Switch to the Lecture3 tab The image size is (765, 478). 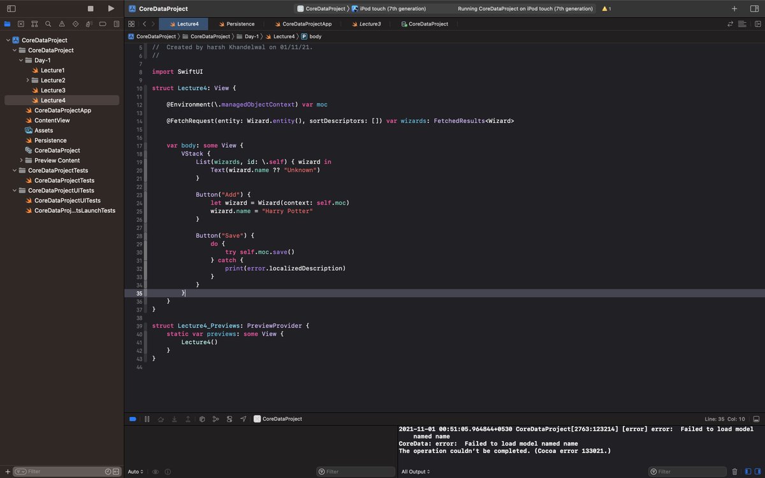(365, 24)
